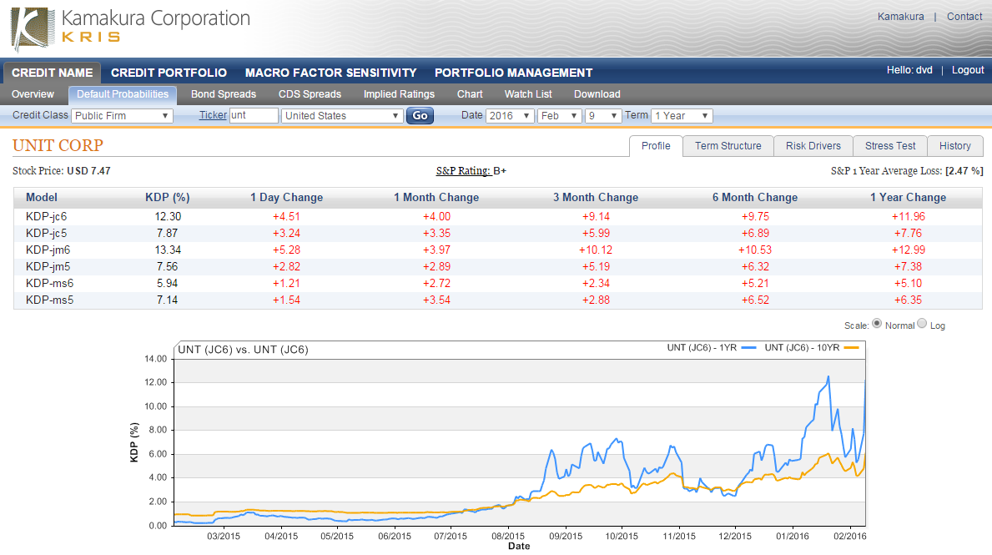992x555 pixels.
Task: Select the Profile tab
Action: pos(656,146)
